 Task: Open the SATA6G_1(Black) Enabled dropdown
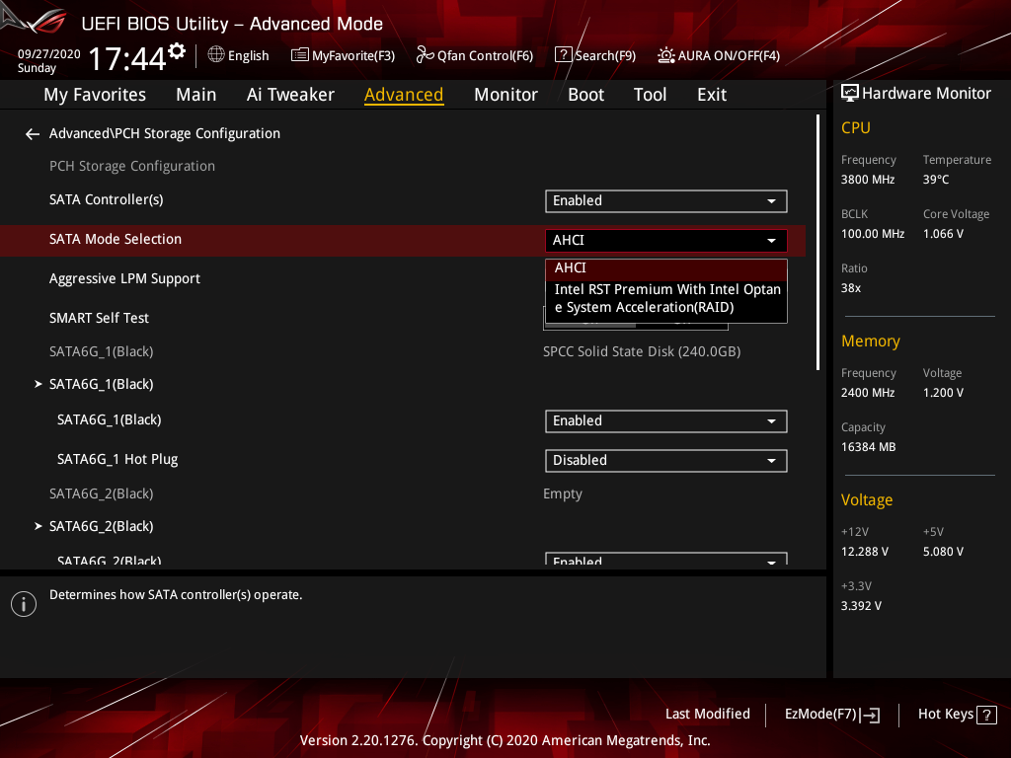point(666,421)
